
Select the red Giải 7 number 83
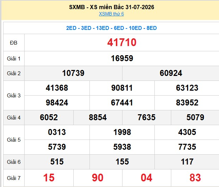(195, 178)
